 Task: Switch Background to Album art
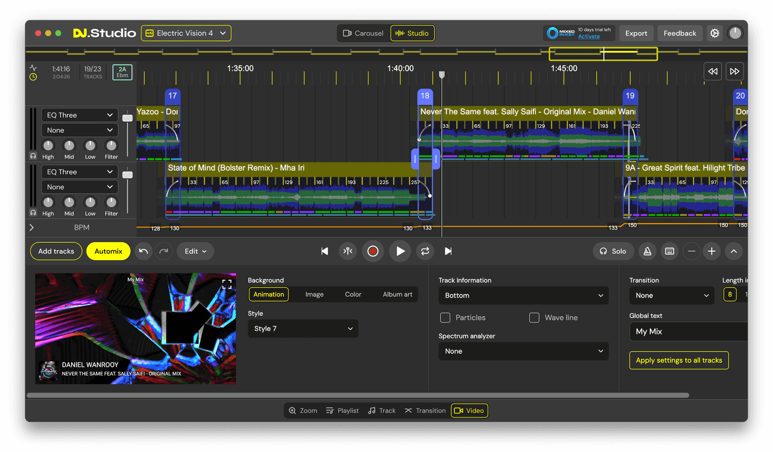(397, 294)
